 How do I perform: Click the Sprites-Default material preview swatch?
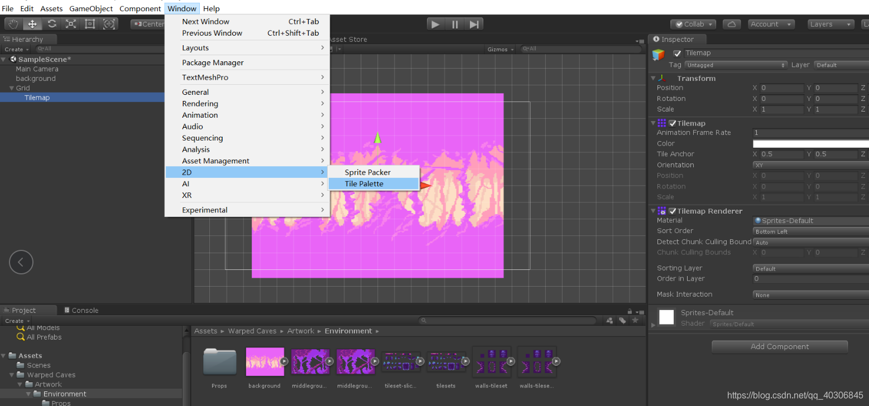666,317
